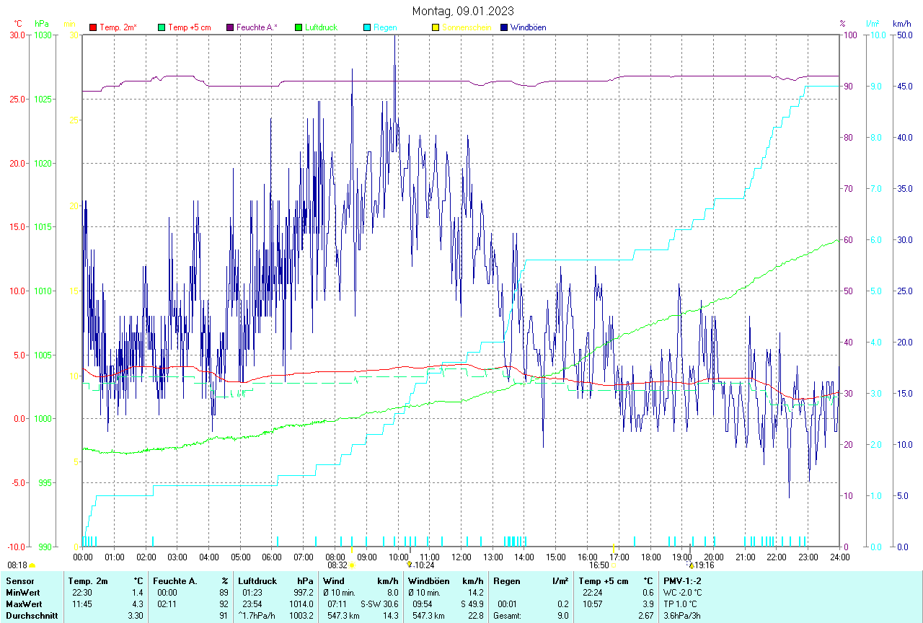The height and width of the screenshot is (623, 923).
Task: Click the Temp. 2m* legend label
Action: pos(118,27)
